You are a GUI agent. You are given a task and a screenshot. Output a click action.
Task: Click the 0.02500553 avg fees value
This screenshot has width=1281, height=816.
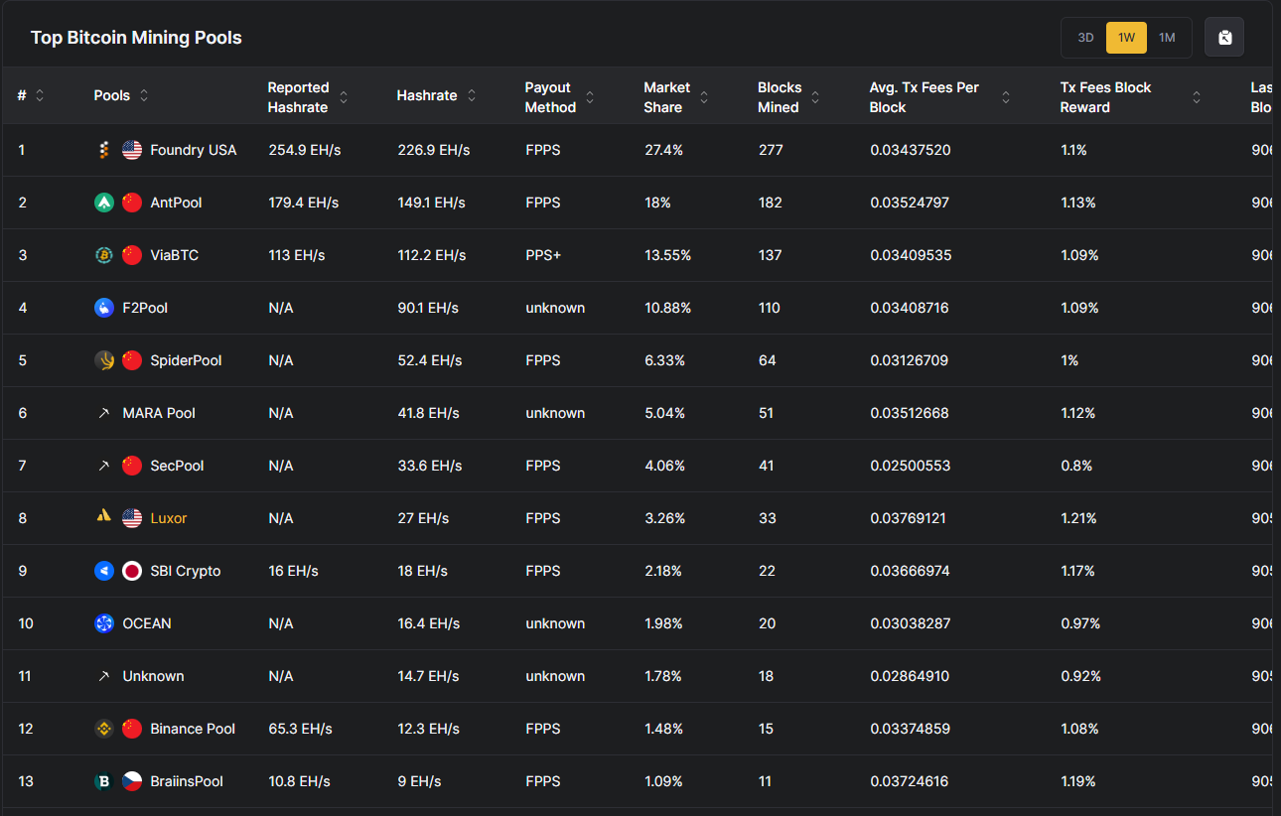pyautogui.click(x=910, y=466)
